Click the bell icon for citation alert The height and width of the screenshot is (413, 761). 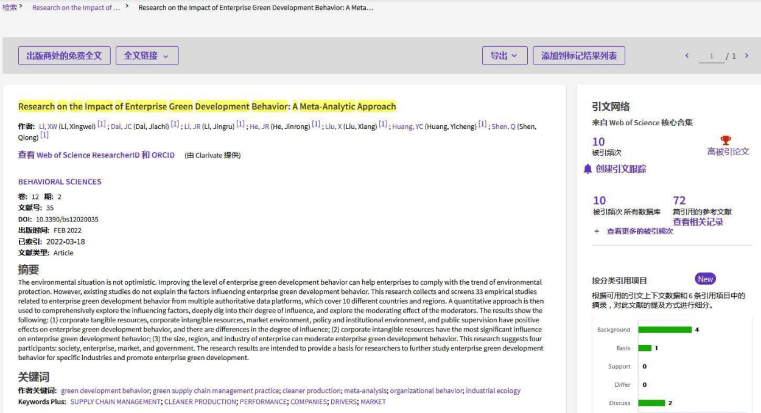587,169
